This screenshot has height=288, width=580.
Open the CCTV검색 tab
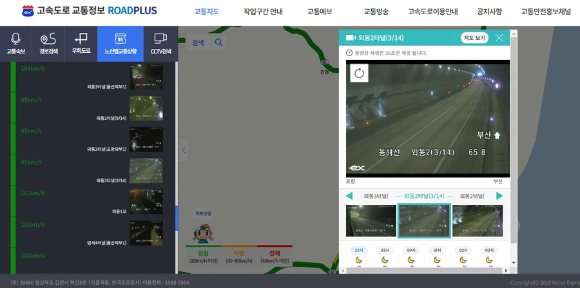(x=161, y=44)
